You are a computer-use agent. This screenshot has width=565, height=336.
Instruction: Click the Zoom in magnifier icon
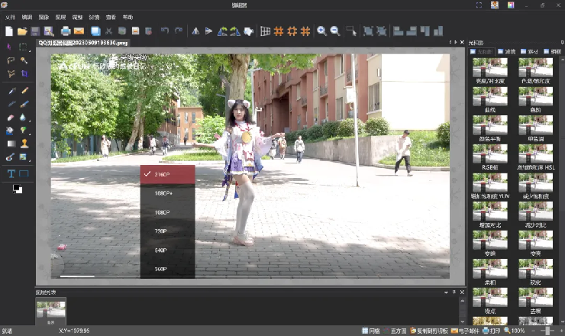tap(321, 31)
